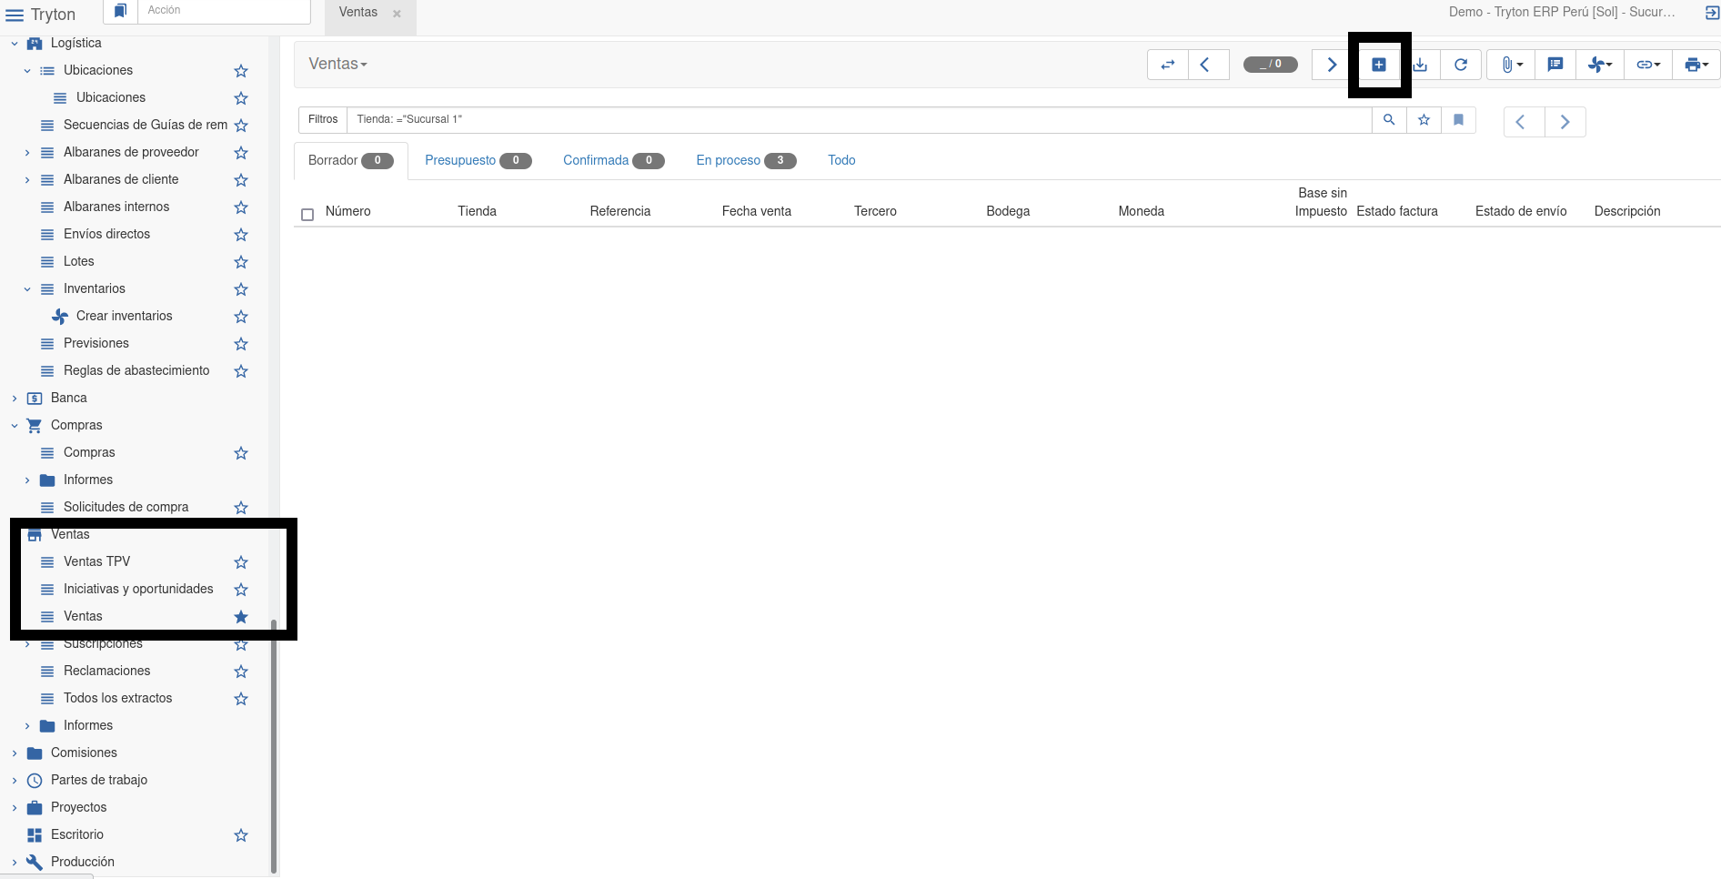1721x879 pixels.
Task: Unfavorite the Ventas menu entry star
Action: click(241, 617)
